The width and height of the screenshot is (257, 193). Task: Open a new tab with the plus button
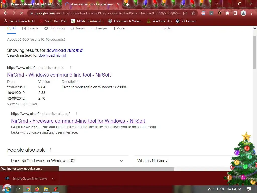pos(128,5)
